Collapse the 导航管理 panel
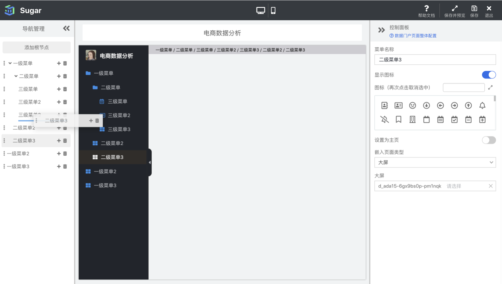Viewport: 502px width, 284px height. point(66,29)
